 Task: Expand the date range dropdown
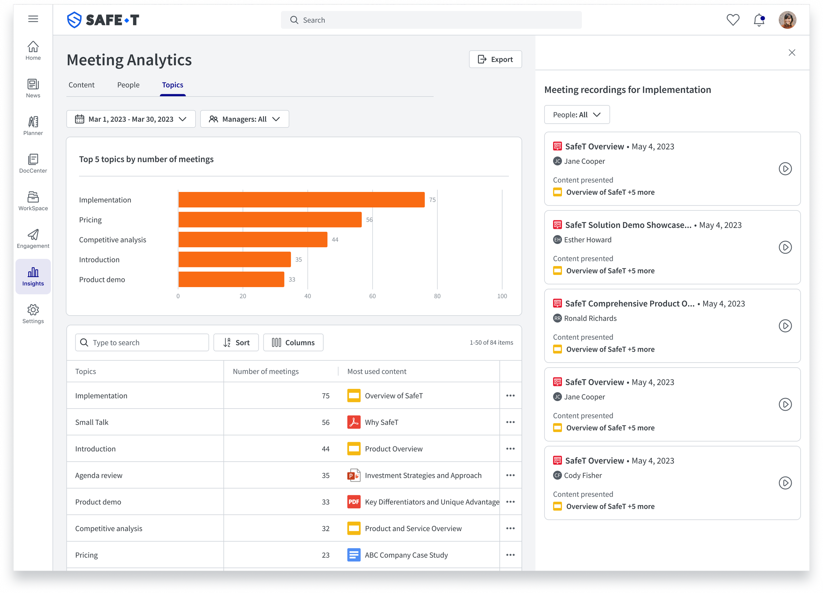131,119
